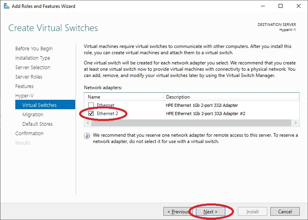
Task: Click the information icon beside recommendation note
Action: [87, 136]
